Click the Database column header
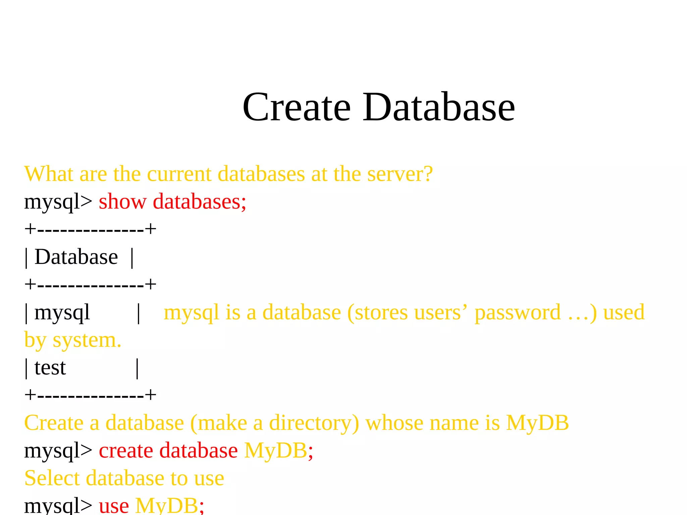Image resolution: width=687 pixels, height=515 pixels. (76, 257)
